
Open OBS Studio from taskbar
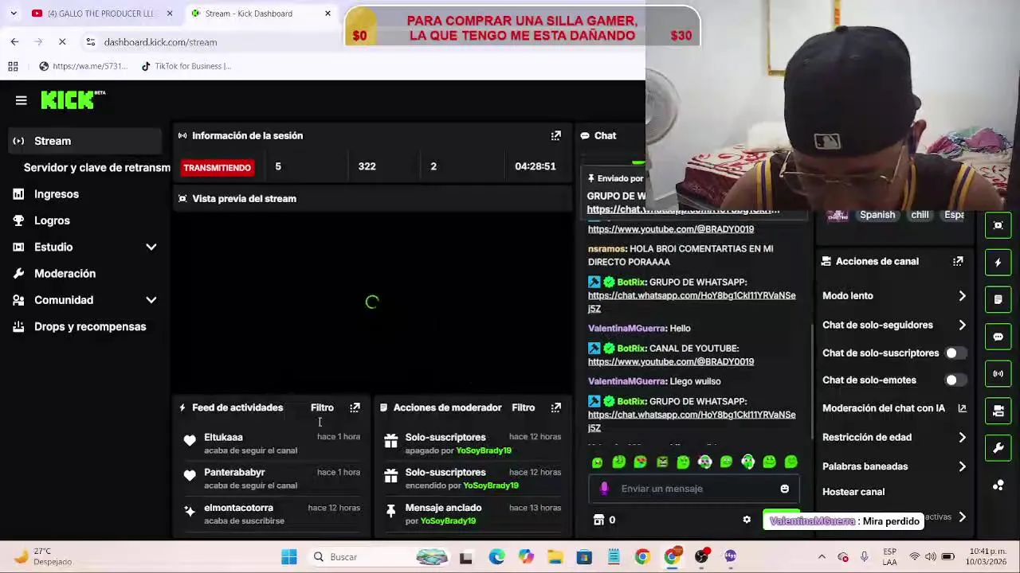point(701,557)
